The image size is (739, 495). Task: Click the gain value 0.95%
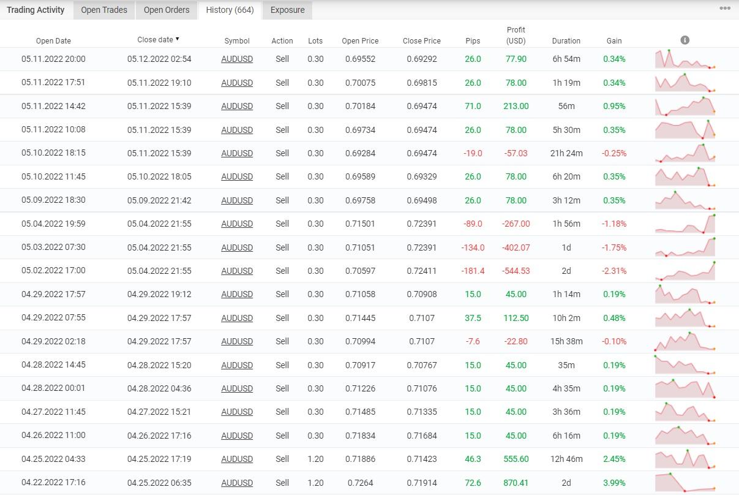tap(614, 106)
